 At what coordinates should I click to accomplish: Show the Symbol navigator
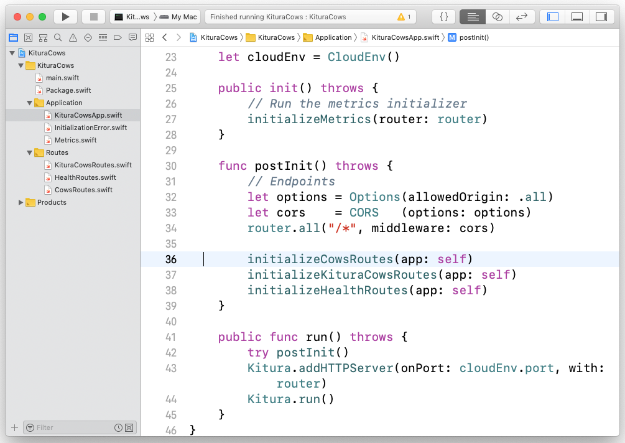pyautogui.click(x=43, y=37)
